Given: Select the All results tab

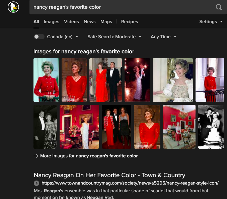Looking at the screenshot, I should (x=36, y=21).
